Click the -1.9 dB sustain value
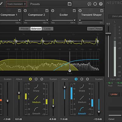This screenshot has height=122, width=122. coord(7,119)
